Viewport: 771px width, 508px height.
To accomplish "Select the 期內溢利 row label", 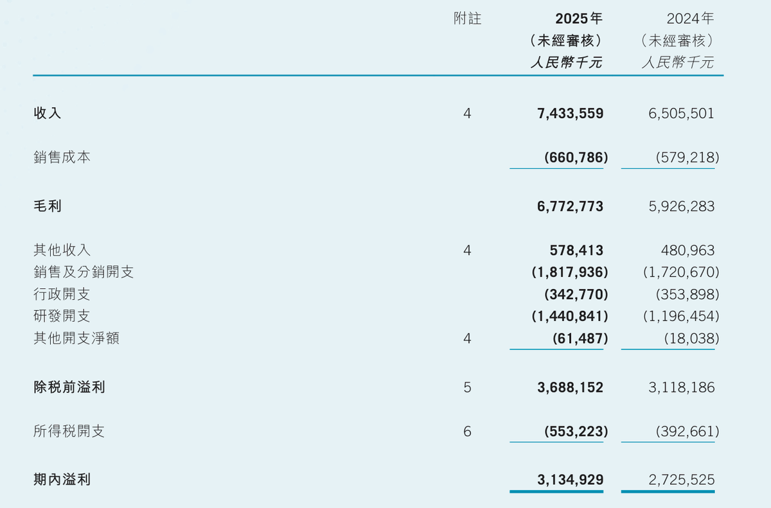I will pos(62,479).
